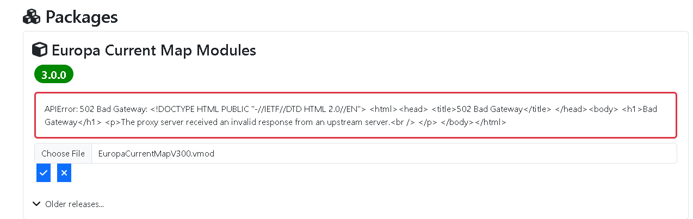Click the box icon beside Europa title
This screenshot has height=219, width=693.
point(39,50)
